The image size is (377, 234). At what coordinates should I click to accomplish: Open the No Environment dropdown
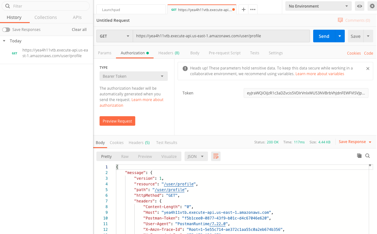318,6
